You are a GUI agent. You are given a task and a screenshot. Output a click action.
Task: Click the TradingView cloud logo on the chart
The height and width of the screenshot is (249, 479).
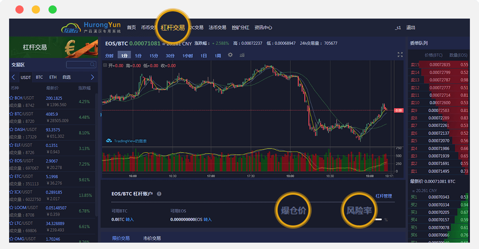(109, 141)
